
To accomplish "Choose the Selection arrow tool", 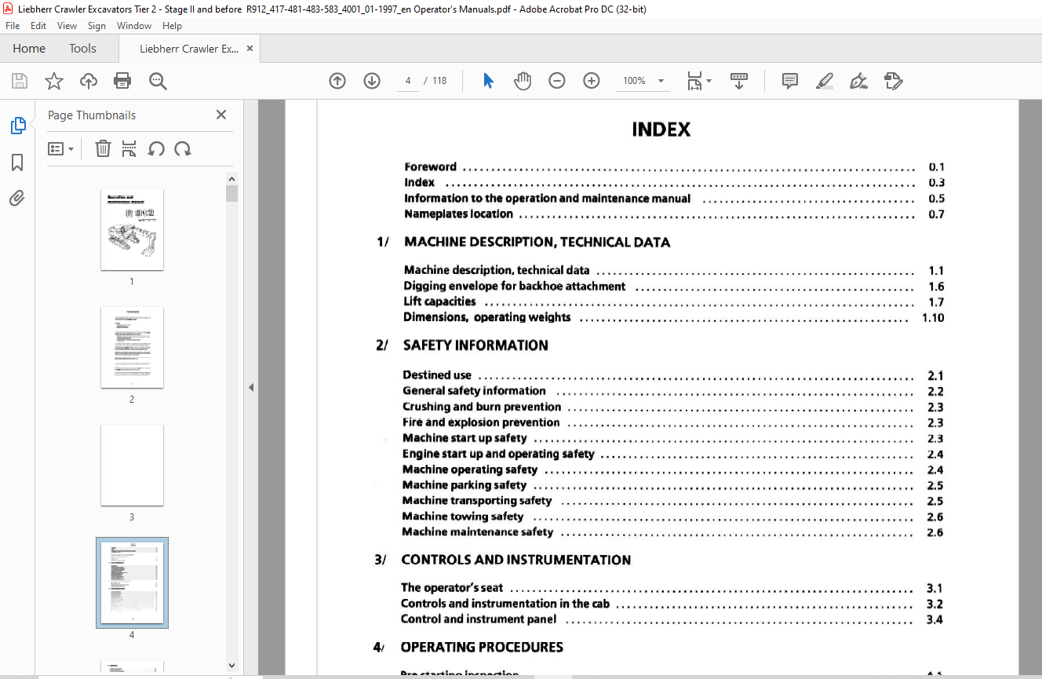I will tap(488, 81).
